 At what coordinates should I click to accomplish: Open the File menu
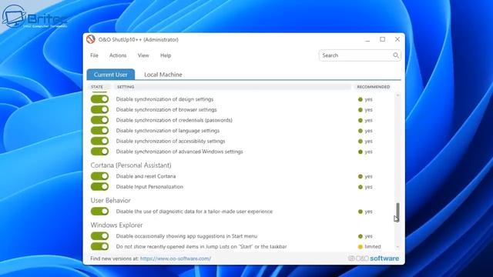[94, 55]
